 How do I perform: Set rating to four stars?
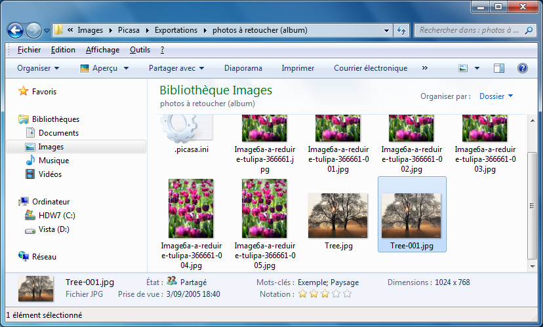point(336,294)
